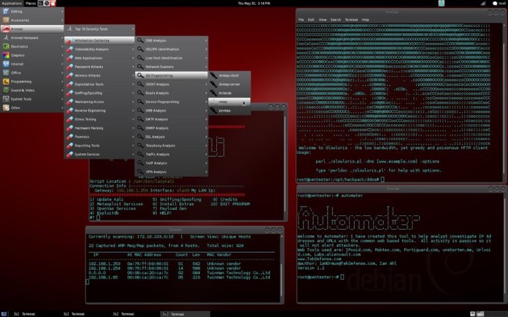Open the View menu in Slowloris terminal

click(x=323, y=20)
